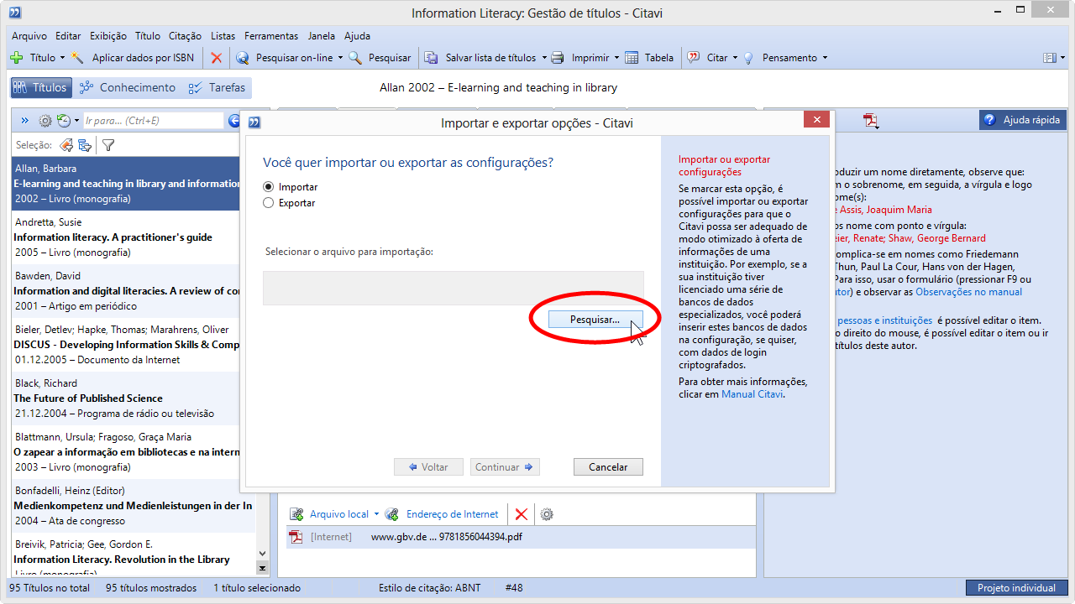Click the Arquivo local attach icon

point(296,514)
